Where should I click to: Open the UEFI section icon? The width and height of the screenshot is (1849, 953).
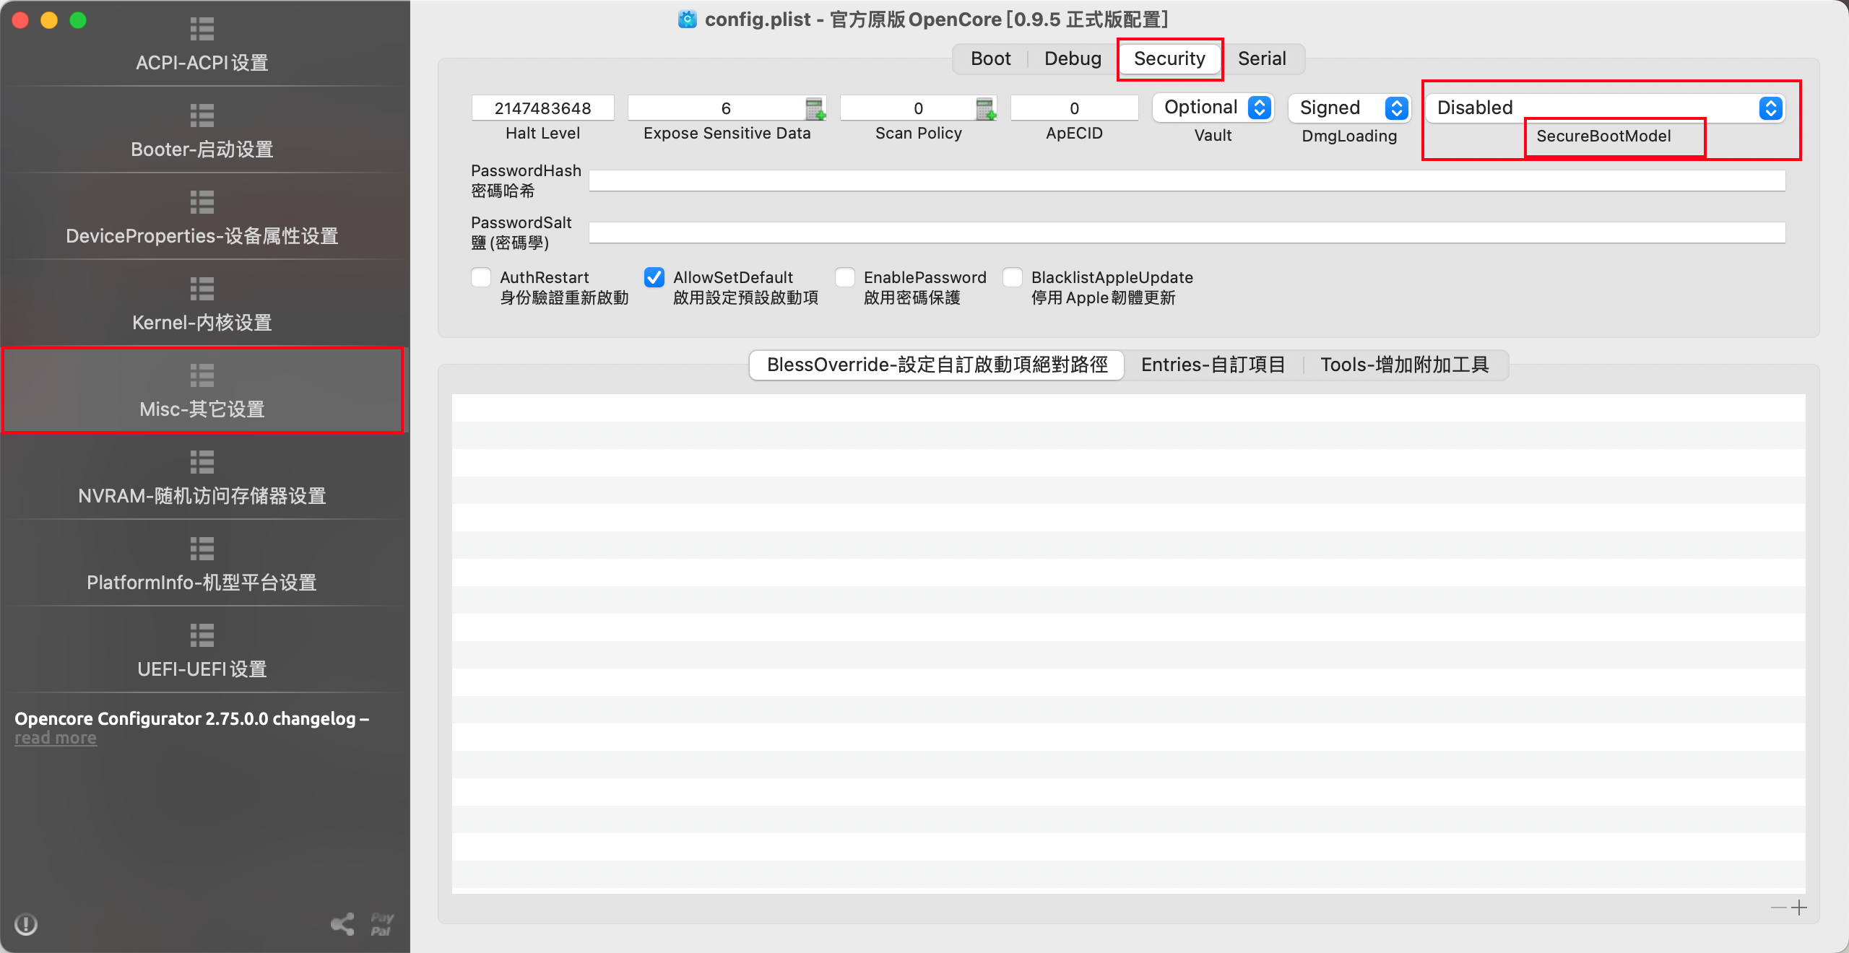(202, 635)
